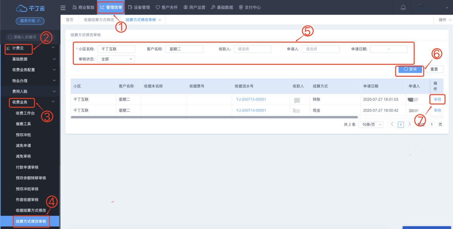Open receipt link YJ-200713-00001 in 现金 row
This screenshot has height=229, width=453.
coord(251,110)
